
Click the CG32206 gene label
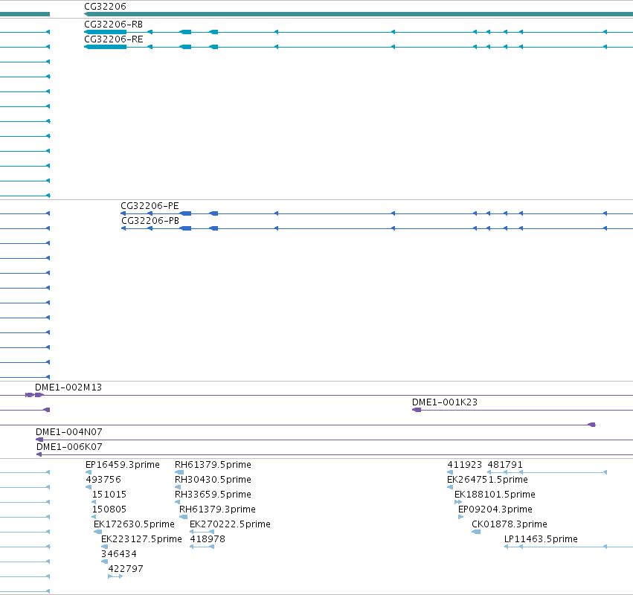(105, 7)
